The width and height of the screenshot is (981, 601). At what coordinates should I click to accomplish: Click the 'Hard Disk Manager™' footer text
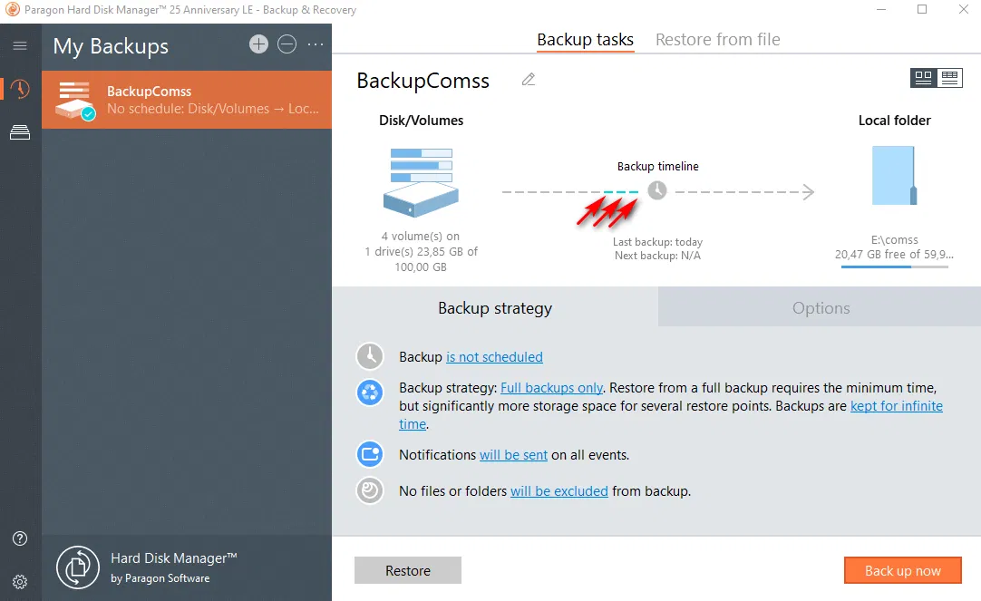click(x=174, y=557)
